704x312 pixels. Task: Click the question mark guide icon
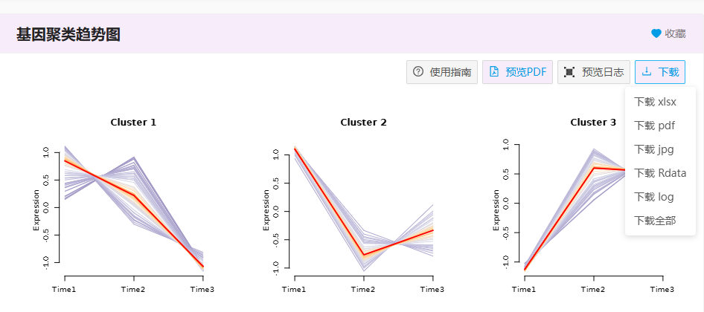(x=418, y=72)
